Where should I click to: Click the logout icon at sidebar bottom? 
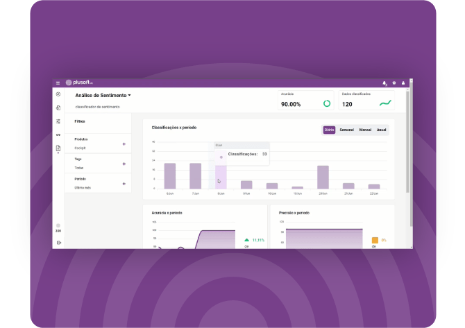pos(59,243)
